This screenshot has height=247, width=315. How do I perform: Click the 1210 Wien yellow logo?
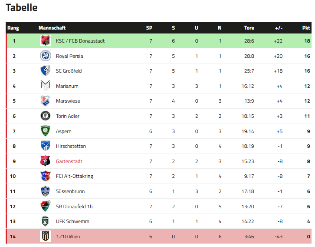tap(46, 237)
